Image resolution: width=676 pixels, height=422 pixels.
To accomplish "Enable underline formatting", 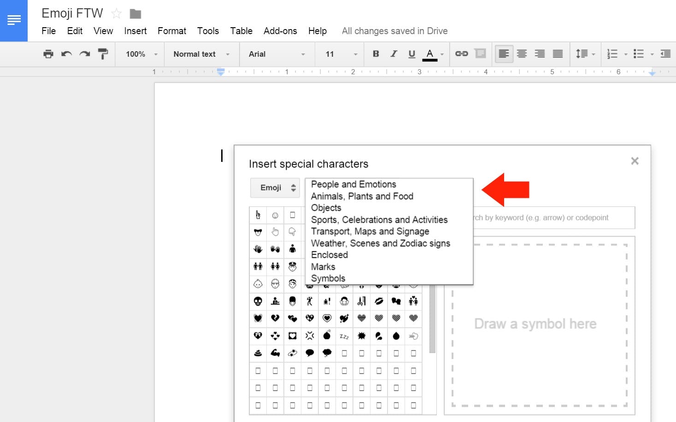I will click(x=411, y=54).
